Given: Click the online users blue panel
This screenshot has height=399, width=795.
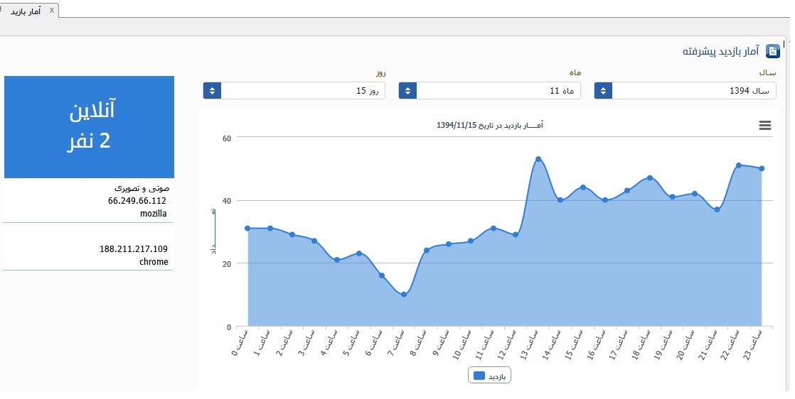Looking at the screenshot, I should (x=89, y=126).
